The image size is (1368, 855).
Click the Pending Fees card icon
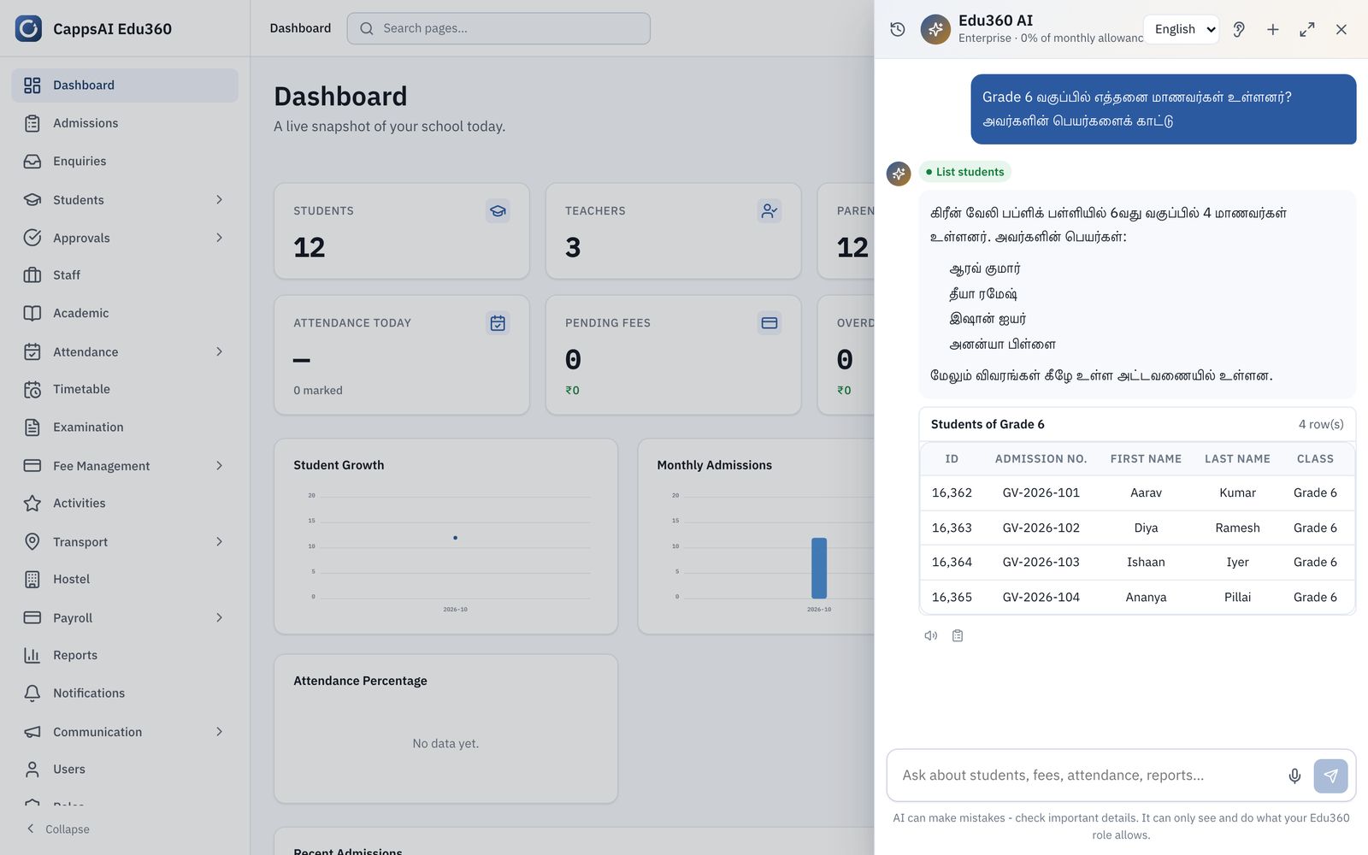click(769, 323)
